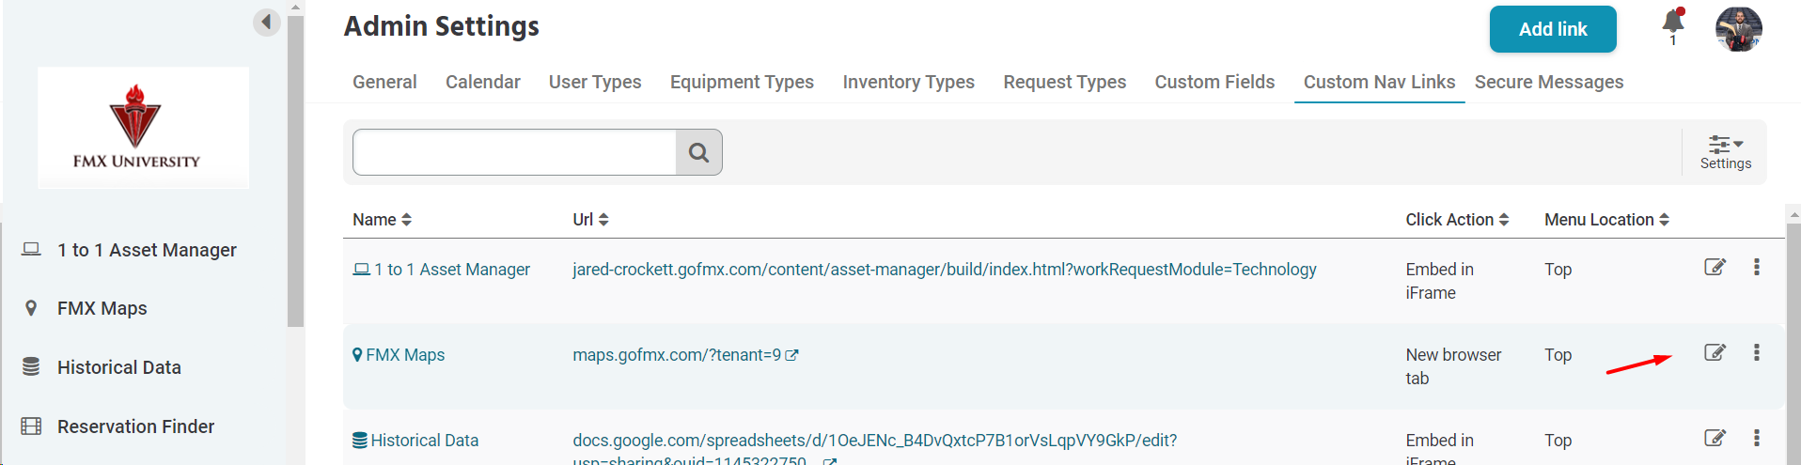
Task: Sort table by Name column
Action: click(382, 220)
